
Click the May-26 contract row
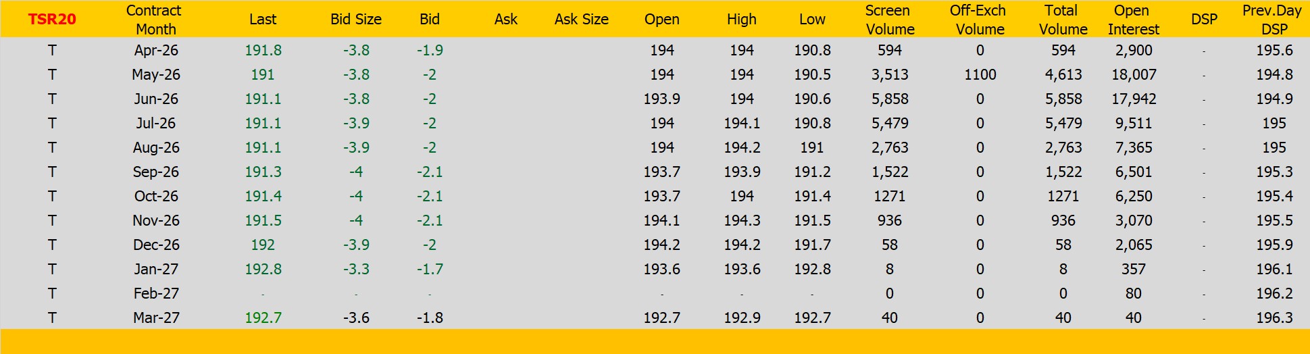coord(156,75)
